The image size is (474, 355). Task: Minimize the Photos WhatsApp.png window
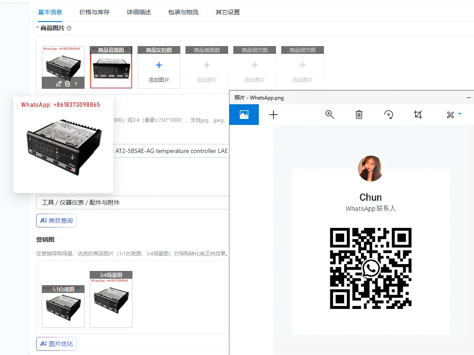click(x=468, y=97)
